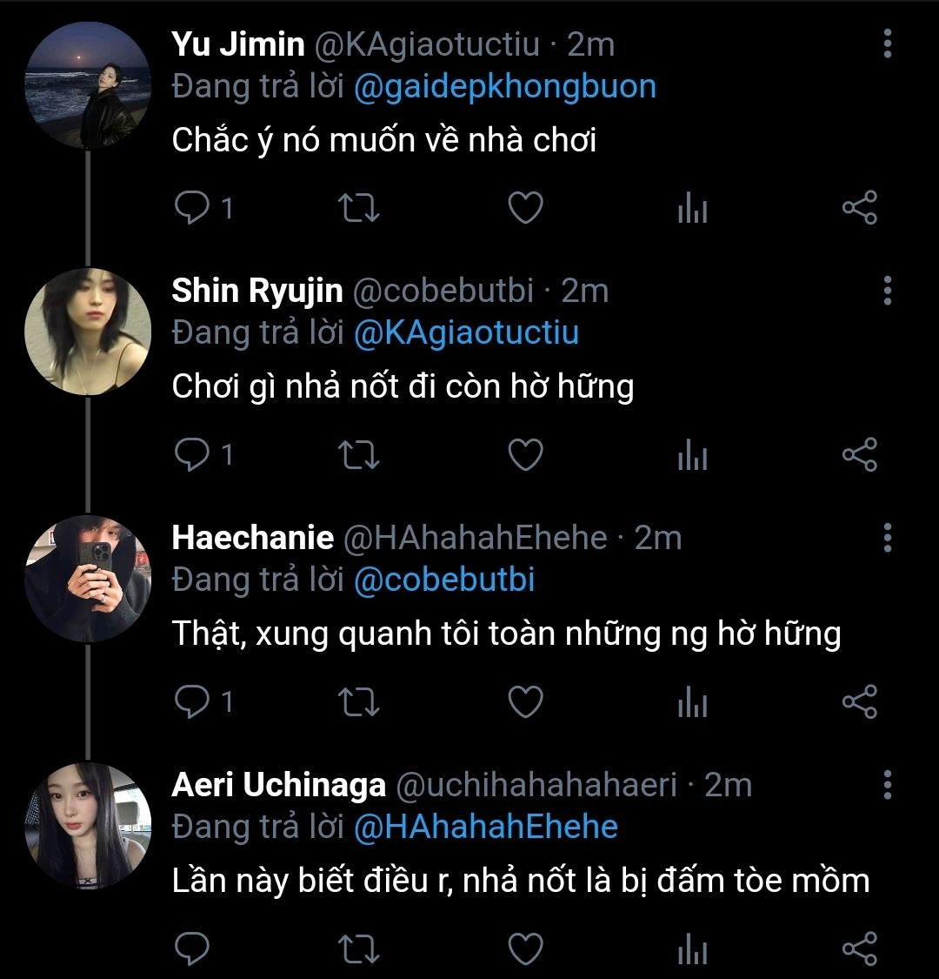Like Haechanie's tweet
The width and height of the screenshot is (939, 979).
(525, 702)
